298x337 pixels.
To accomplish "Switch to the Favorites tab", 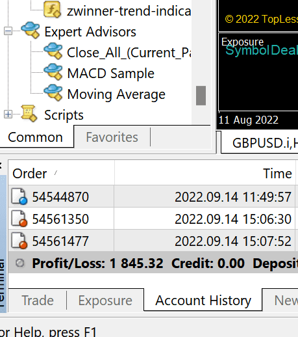I will coord(112,137).
